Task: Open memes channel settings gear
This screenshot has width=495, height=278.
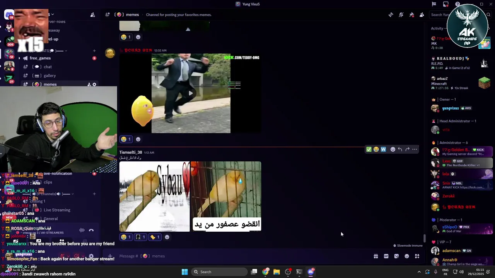Action: [x=94, y=85]
